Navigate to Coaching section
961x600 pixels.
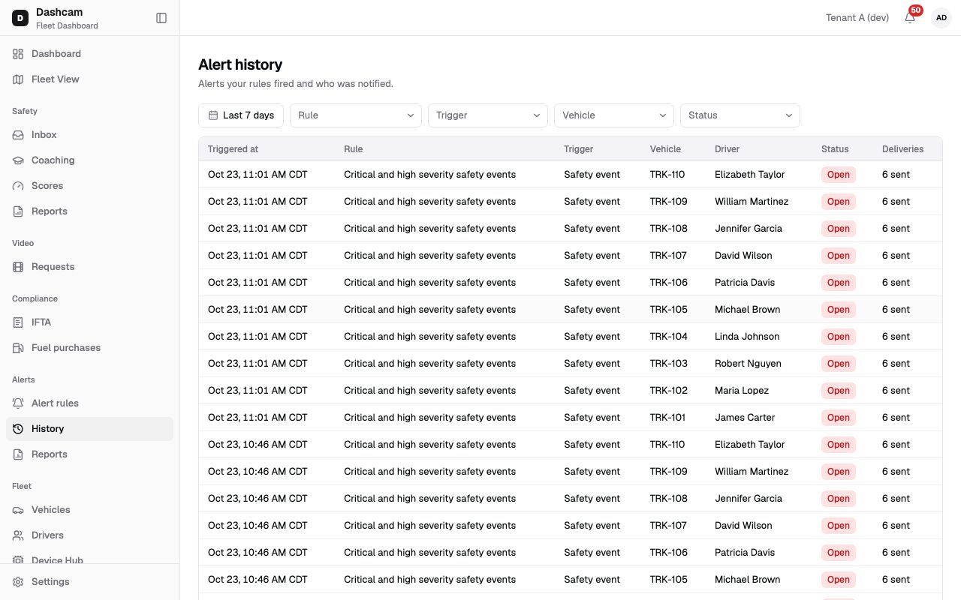point(90,160)
